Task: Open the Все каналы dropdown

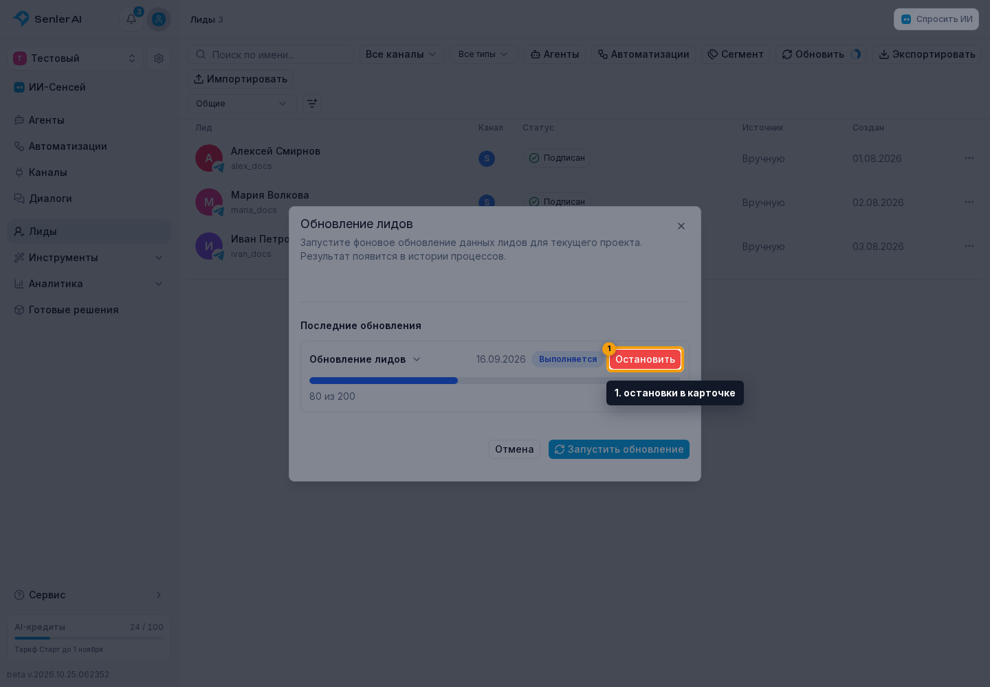Action: [x=401, y=54]
